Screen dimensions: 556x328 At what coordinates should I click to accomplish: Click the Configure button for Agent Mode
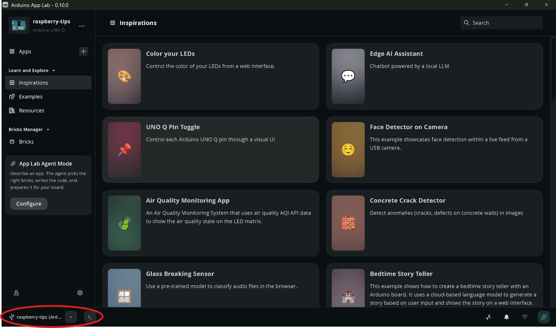(29, 204)
